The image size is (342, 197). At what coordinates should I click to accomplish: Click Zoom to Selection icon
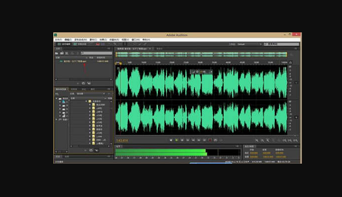(x=295, y=141)
